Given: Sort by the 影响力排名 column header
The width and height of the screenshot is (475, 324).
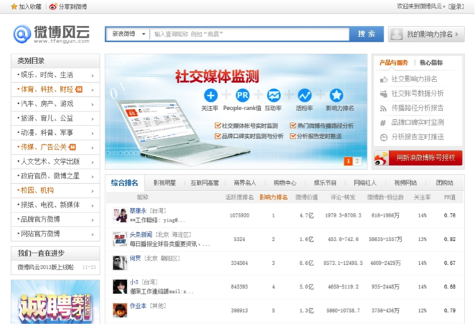Looking at the screenshot, I should coord(274,197).
